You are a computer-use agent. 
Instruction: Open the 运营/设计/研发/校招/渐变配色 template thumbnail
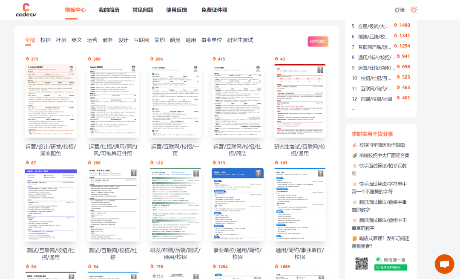[x=51, y=101]
